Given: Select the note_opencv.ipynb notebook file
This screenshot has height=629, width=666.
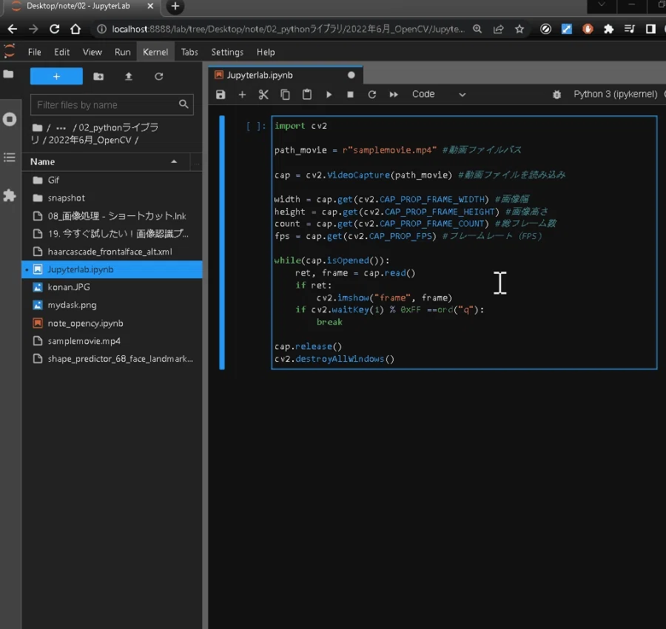Looking at the screenshot, I should [x=112, y=323].
